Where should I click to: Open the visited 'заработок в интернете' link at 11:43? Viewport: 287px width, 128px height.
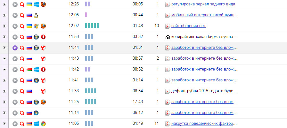(205, 58)
